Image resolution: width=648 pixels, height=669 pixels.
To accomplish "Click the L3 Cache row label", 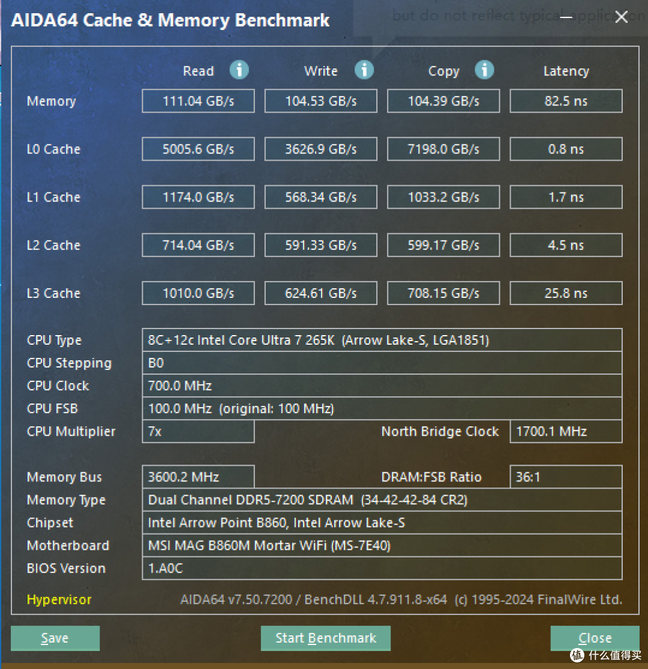I will coord(53,293).
